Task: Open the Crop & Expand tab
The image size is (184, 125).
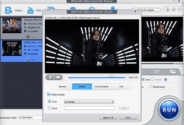Action: click(x=102, y=86)
